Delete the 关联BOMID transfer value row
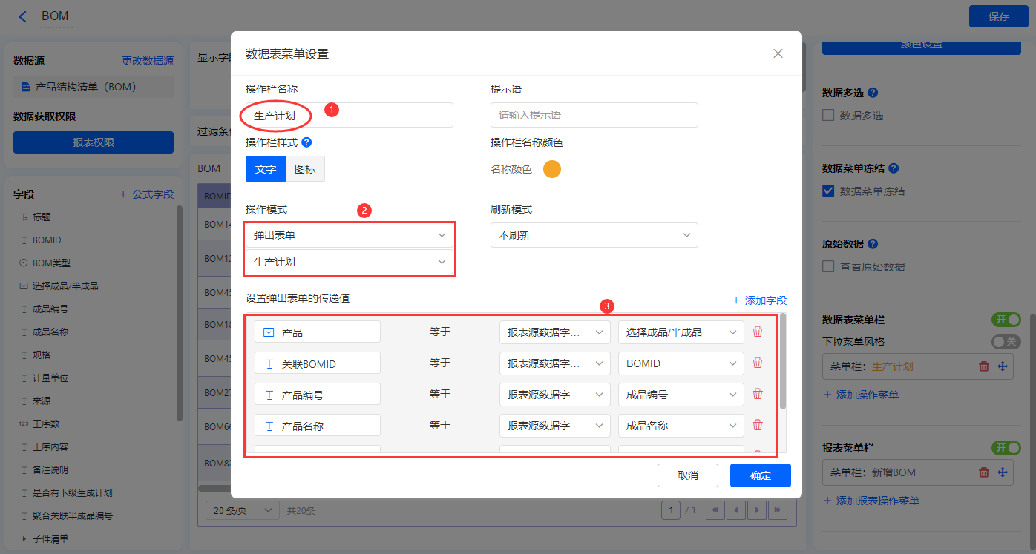This screenshot has width=1036, height=554. 758,363
